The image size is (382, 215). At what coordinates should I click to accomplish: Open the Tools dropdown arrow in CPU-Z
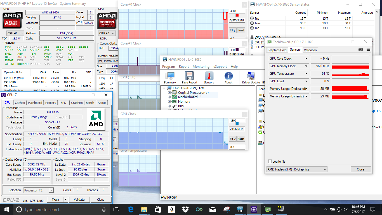(x=65, y=200)
